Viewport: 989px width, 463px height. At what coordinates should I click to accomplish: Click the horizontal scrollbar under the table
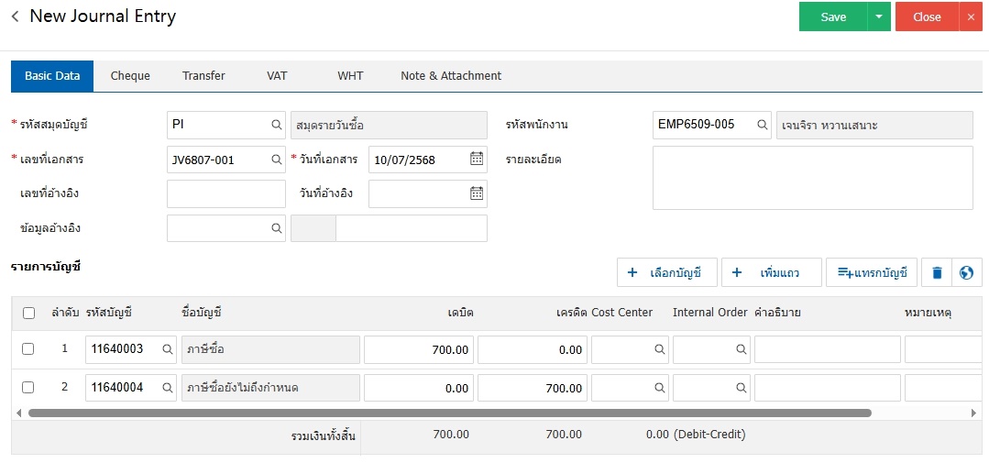449,413
